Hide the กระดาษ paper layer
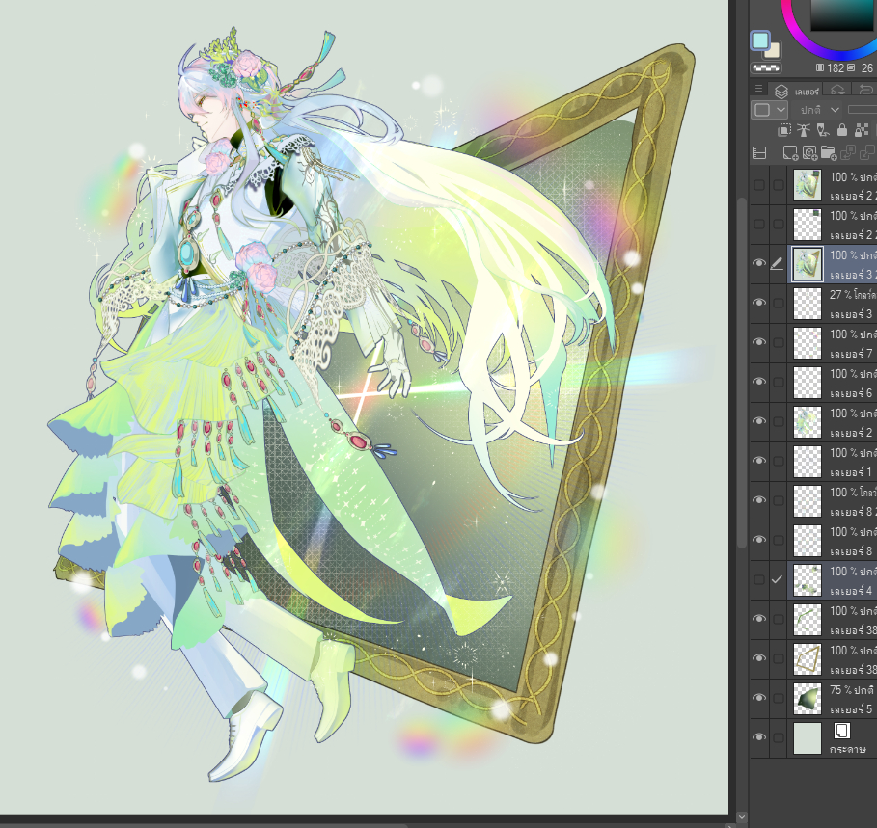877x828 pixels. pos(759,737)
